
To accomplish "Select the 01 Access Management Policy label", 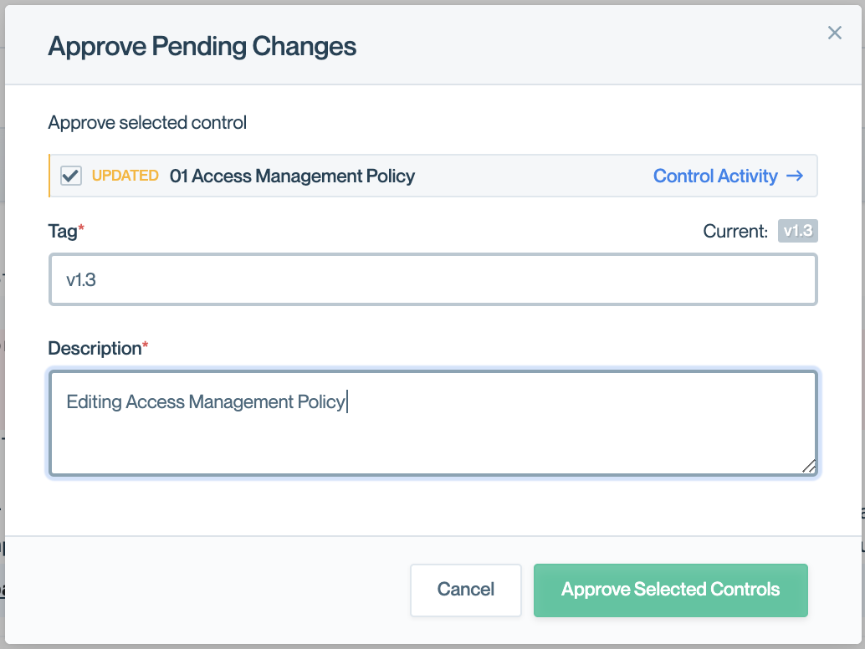I will pyautogui.click(x=292, y=176).
